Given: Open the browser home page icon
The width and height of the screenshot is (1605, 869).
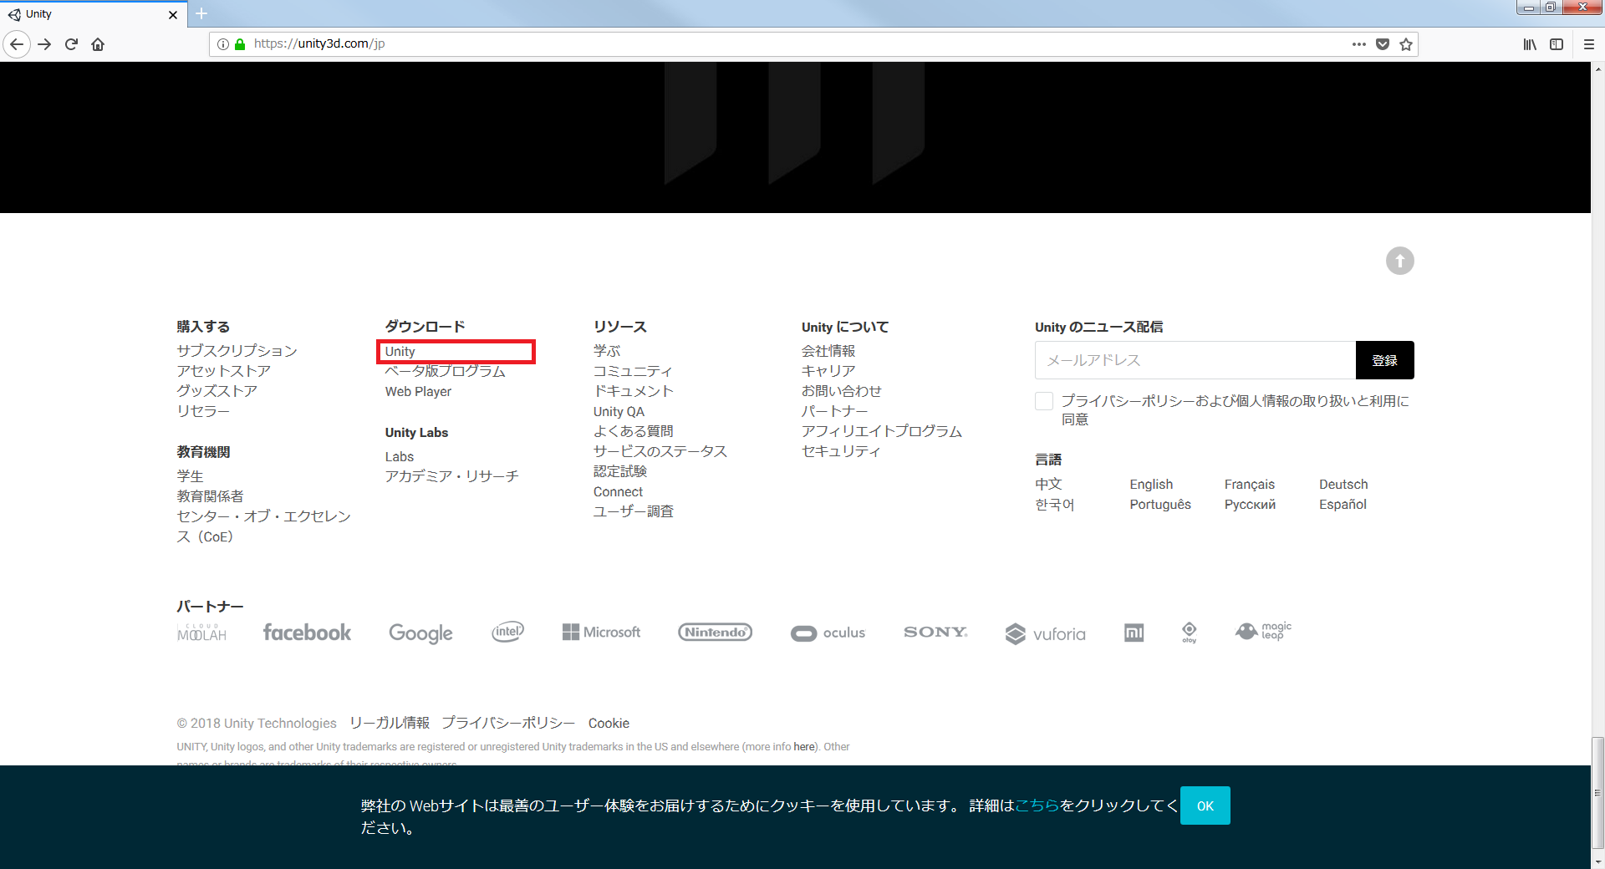Looking at the screenshot, I should click(x=98, y=44).
